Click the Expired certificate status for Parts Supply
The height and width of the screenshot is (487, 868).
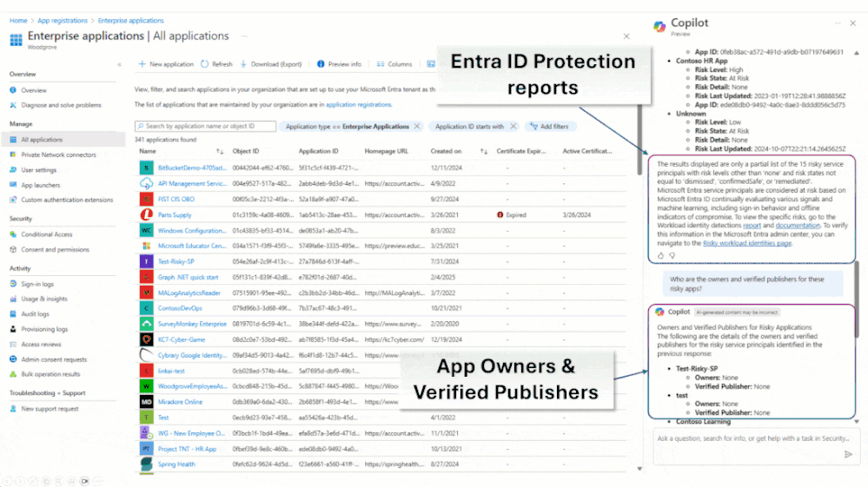click(512, 215)
